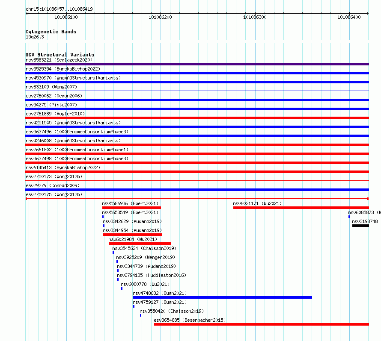The image size is (381, 341).
Task: Click the esv34275 (Pinto2007) label
Action: [51, 105]
